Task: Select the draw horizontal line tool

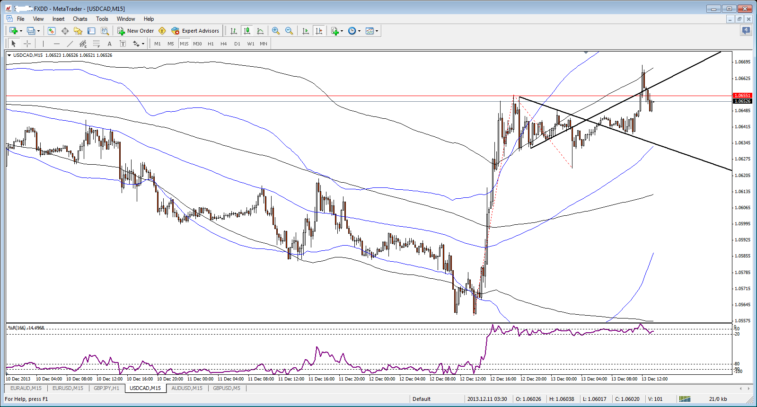Action: (57, 44)
